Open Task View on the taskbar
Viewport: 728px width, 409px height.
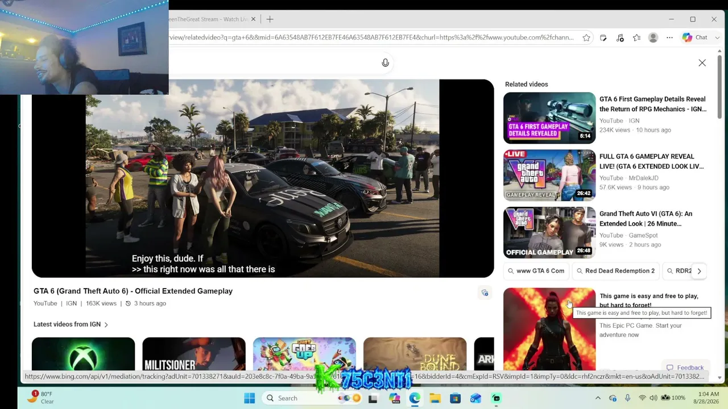pos(373,398)
